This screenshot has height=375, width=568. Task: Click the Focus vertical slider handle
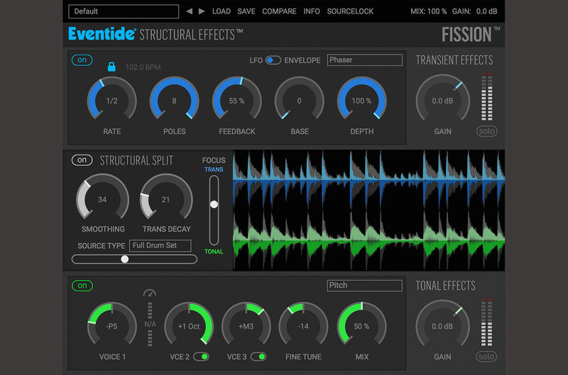(x=214, y=204)
